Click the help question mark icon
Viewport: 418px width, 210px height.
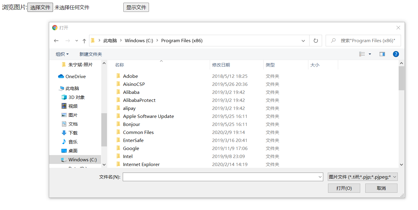396,54
